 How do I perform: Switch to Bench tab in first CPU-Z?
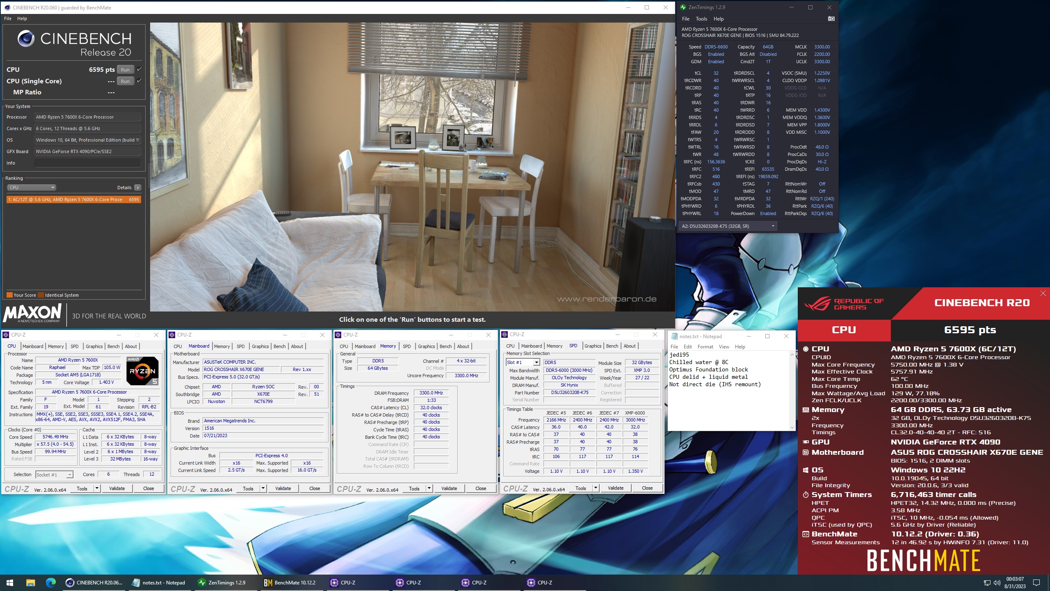(x=114, y=346)
